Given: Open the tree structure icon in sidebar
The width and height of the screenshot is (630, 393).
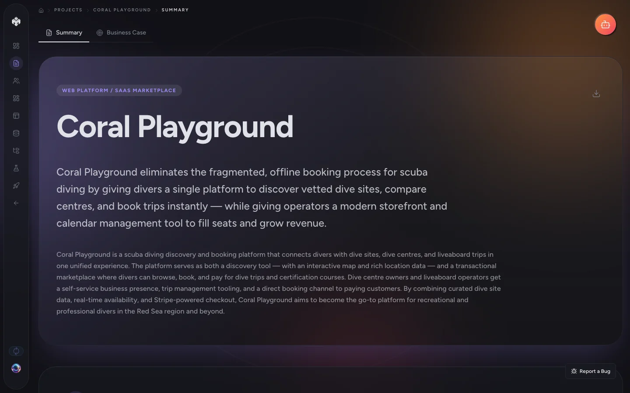Looking at the screenshot, I should click(16, 151).
